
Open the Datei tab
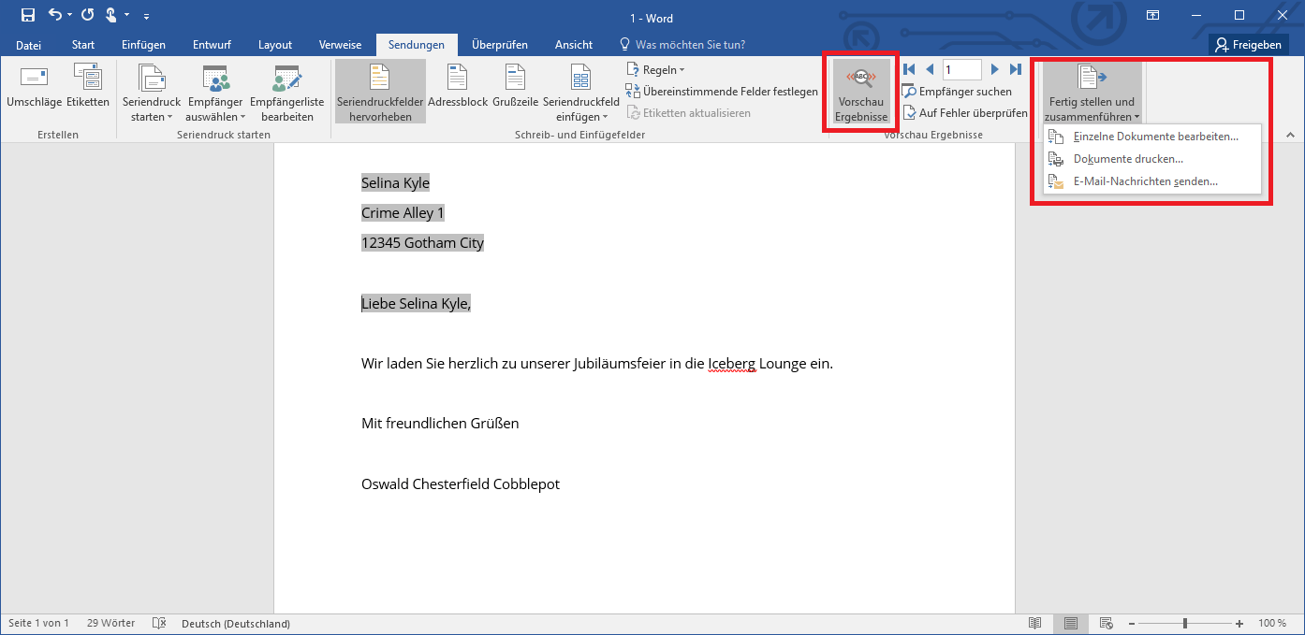(29, 45)
